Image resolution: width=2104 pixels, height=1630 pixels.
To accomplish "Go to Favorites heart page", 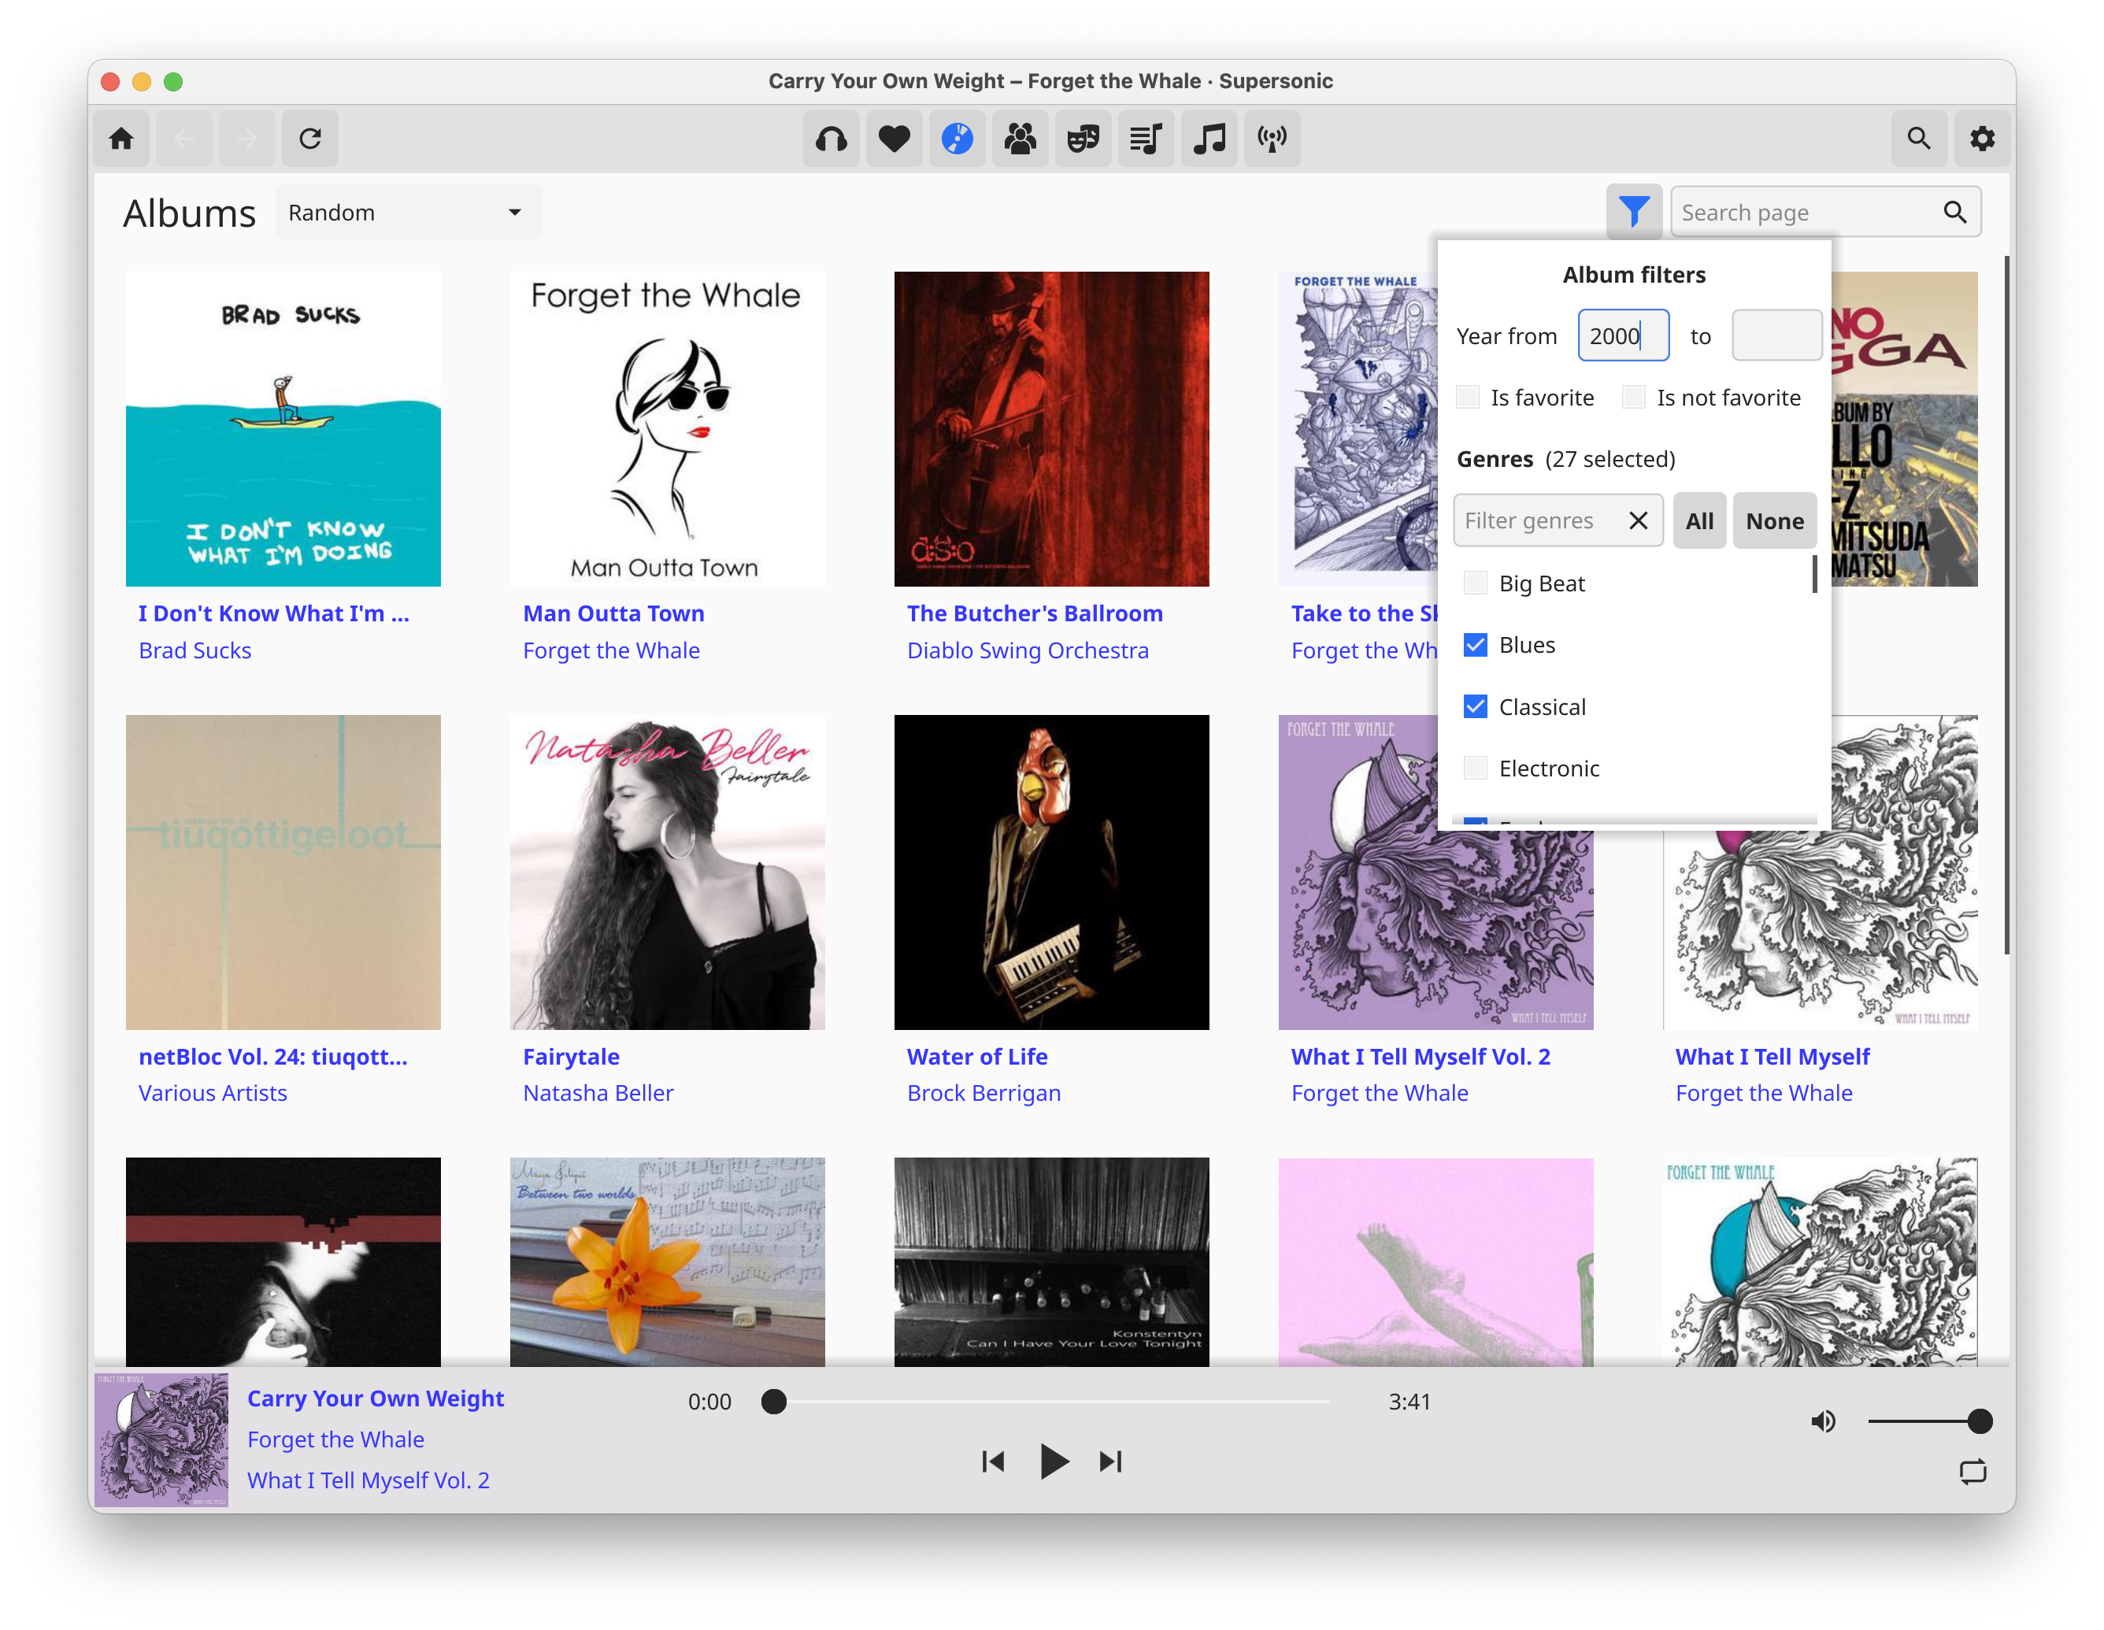I will tap(894, 139).
